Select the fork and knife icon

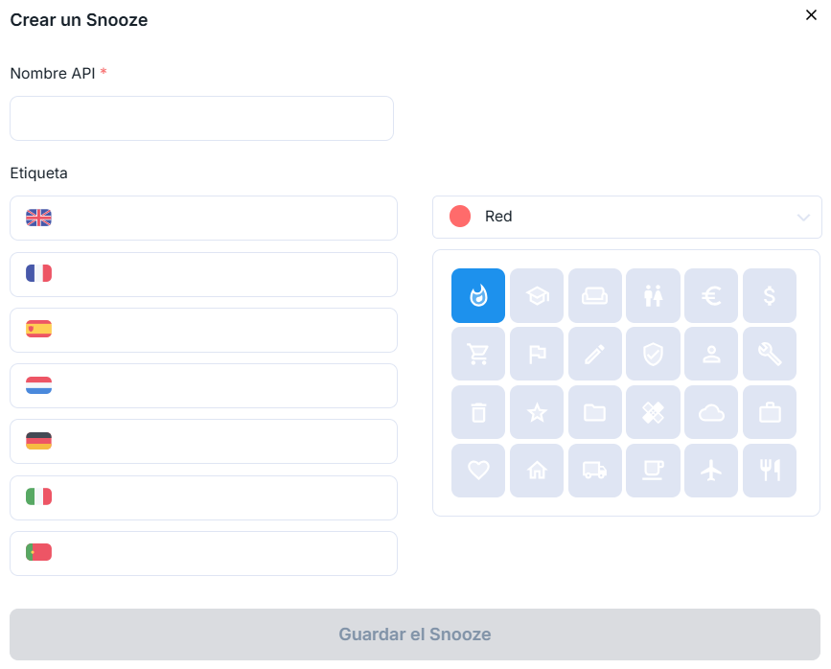point(770,471)
